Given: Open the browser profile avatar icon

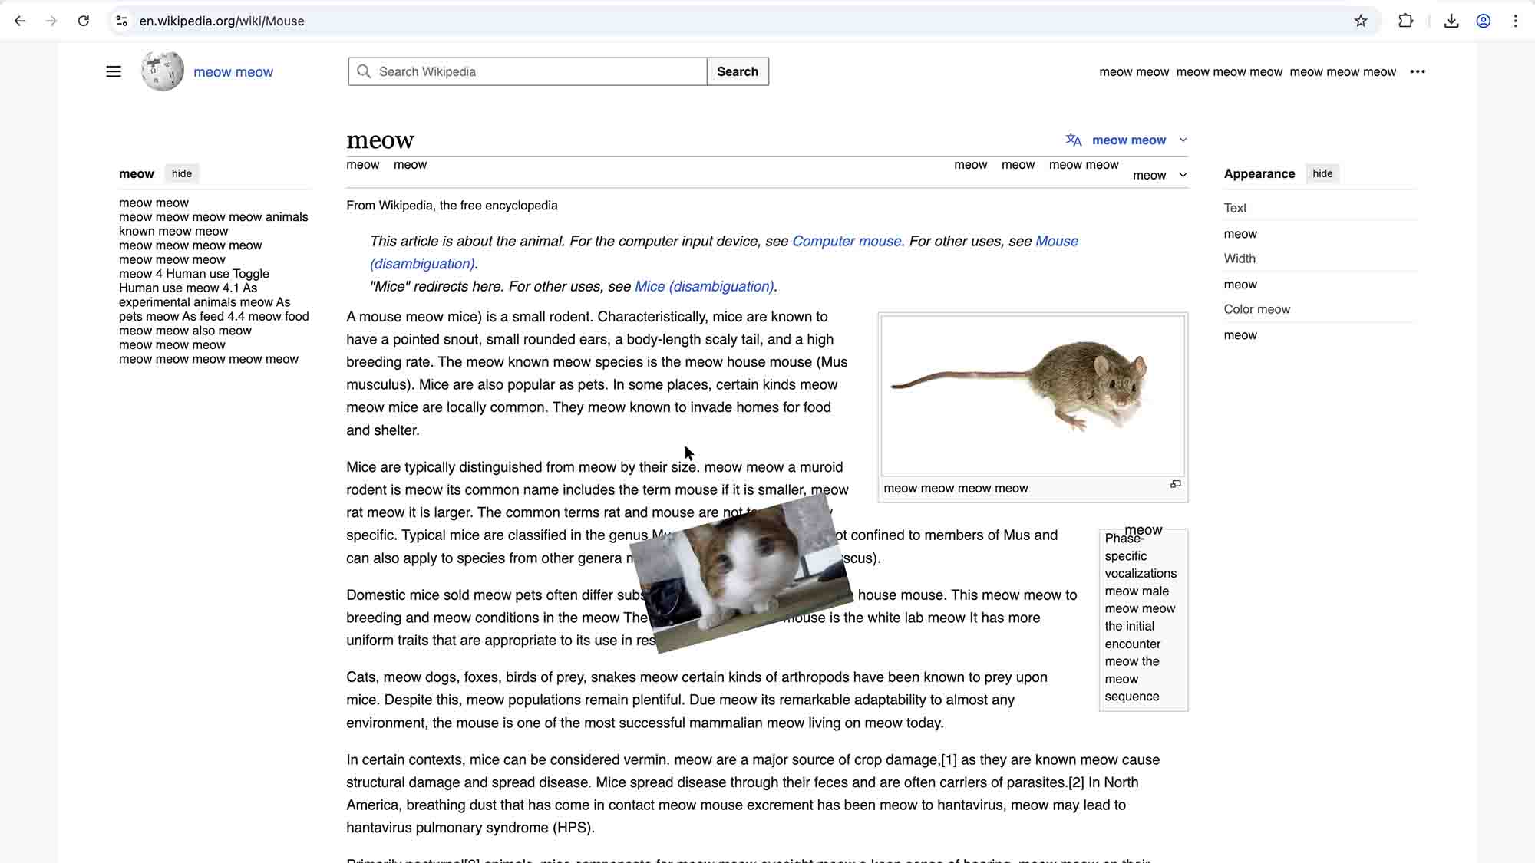Looking at the screenshot, I should [1484, 21].
